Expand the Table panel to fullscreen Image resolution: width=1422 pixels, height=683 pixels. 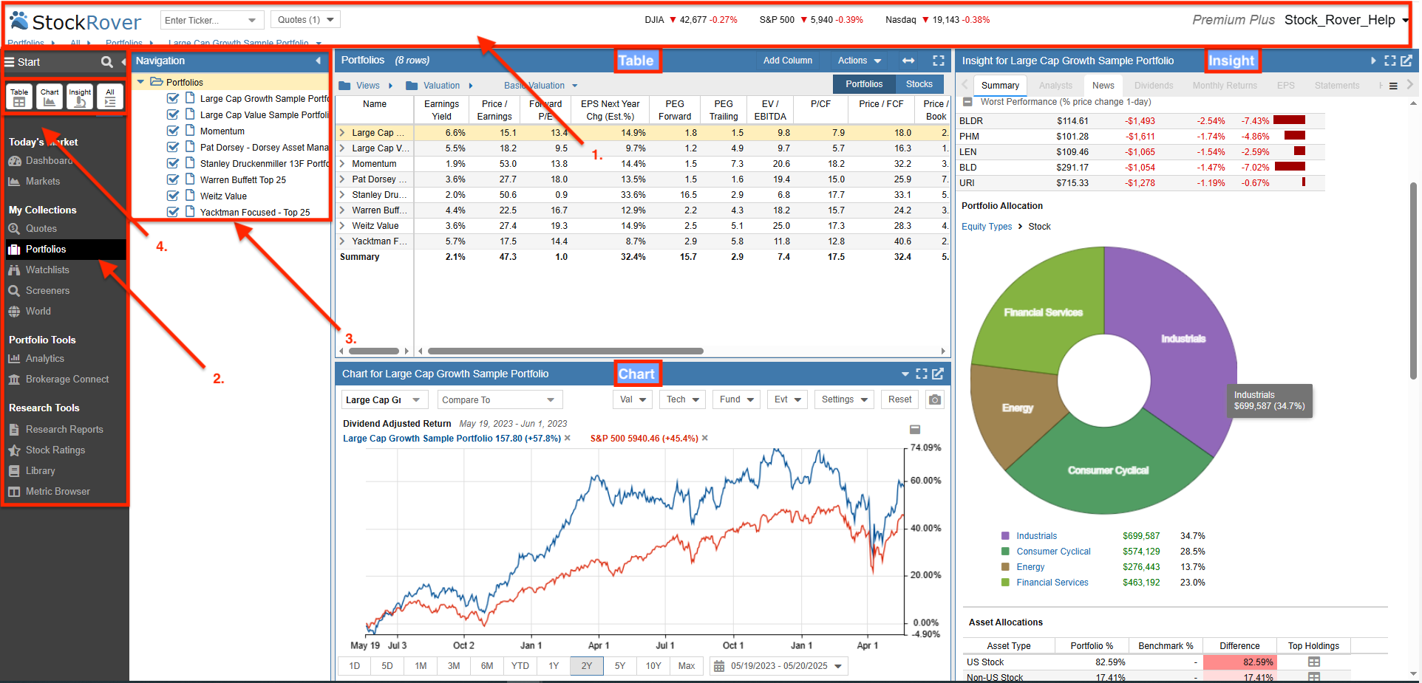[x=939, y=61]
